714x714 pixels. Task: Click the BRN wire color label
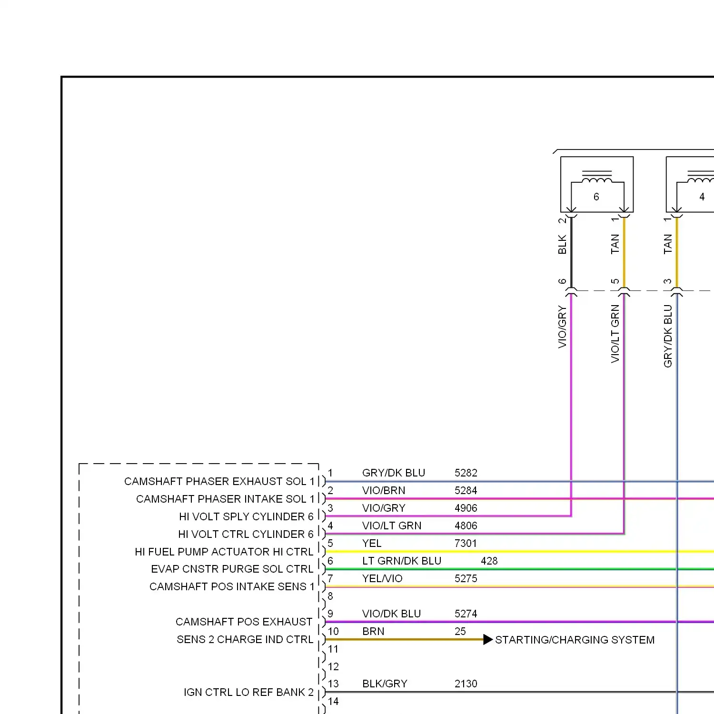[x=373, y=631]
